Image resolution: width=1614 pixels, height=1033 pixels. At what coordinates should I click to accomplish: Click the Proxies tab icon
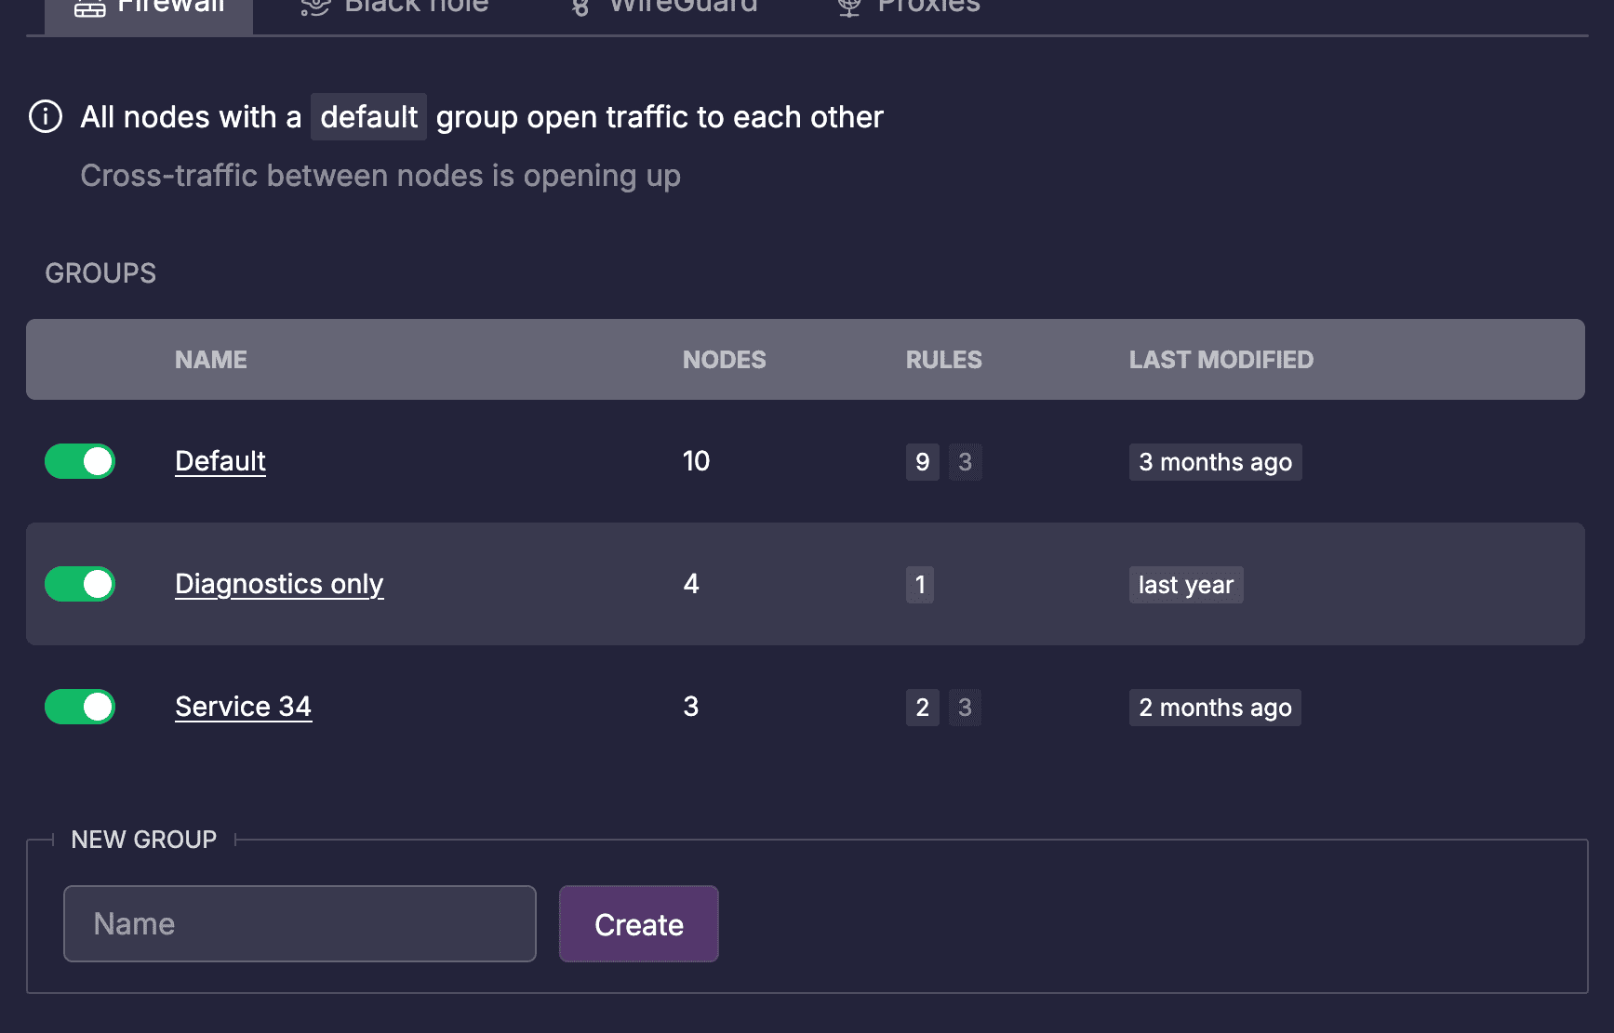(x=848, y=8)
